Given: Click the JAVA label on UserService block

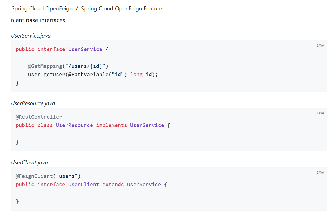Looking at the screenshot, I should click(x=320, y=45).
